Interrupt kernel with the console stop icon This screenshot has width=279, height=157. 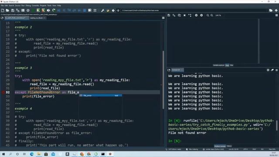coord(268,70)
